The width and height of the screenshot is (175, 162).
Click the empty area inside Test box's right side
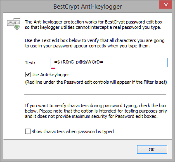[136, 62]
